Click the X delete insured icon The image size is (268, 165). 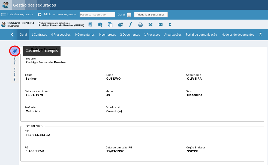(x=150, y=24)
